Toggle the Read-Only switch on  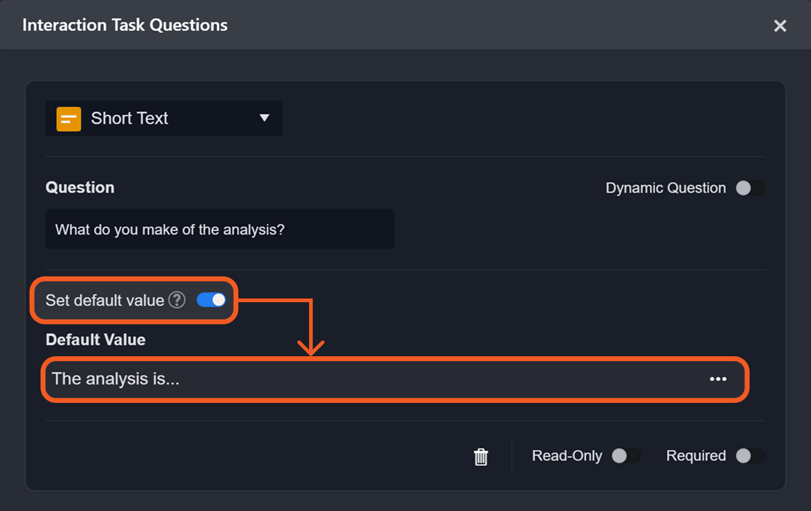pyautogui.click(x=626, y=456)
